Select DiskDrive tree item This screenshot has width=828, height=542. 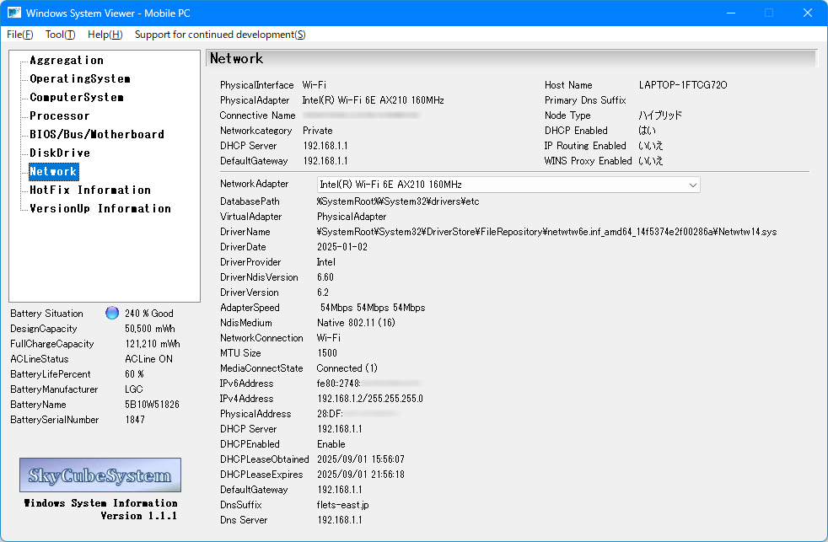click(59, 153)
